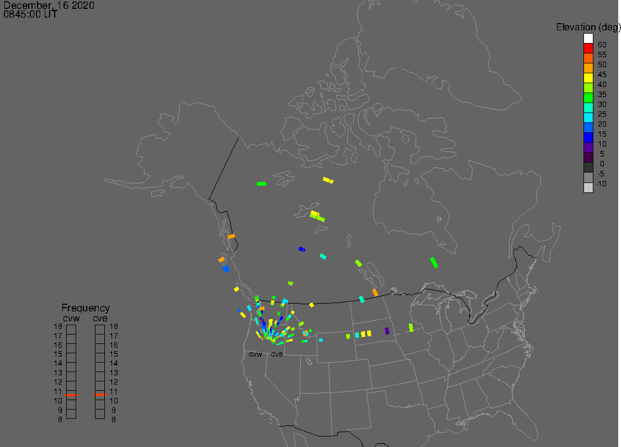Select the pure blue swatch between 10 and 15
621x447 pixels.
point(588,137)
